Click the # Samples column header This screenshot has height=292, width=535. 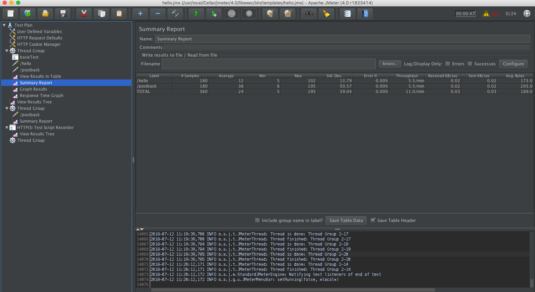[x=190, y=76]
